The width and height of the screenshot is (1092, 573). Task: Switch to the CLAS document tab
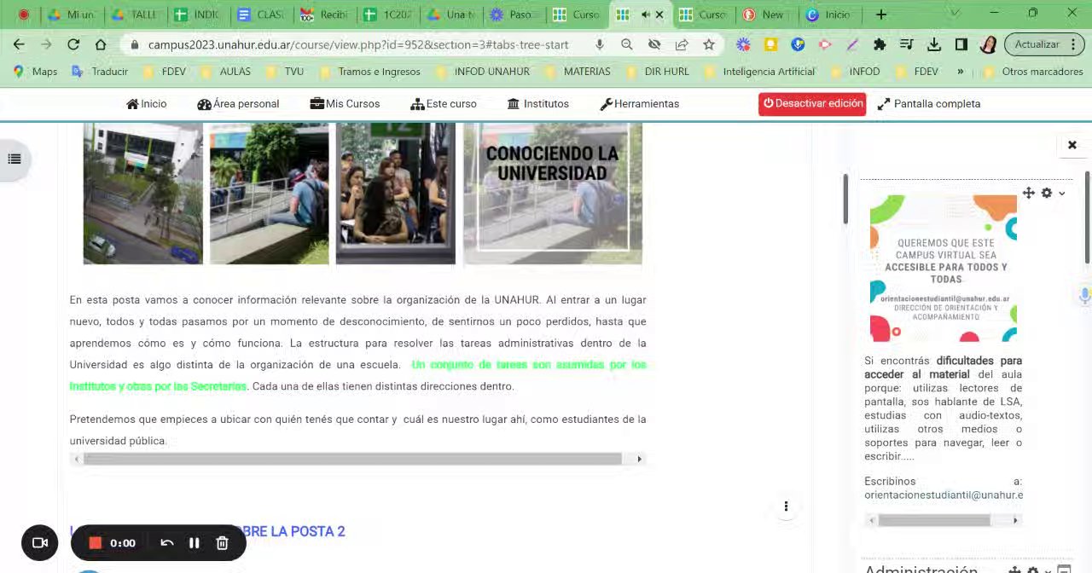click(261, 14)
